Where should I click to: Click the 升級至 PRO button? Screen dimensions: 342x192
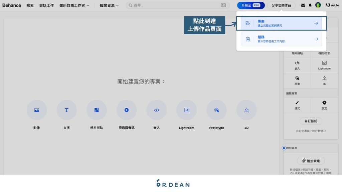tap(251, 5)
